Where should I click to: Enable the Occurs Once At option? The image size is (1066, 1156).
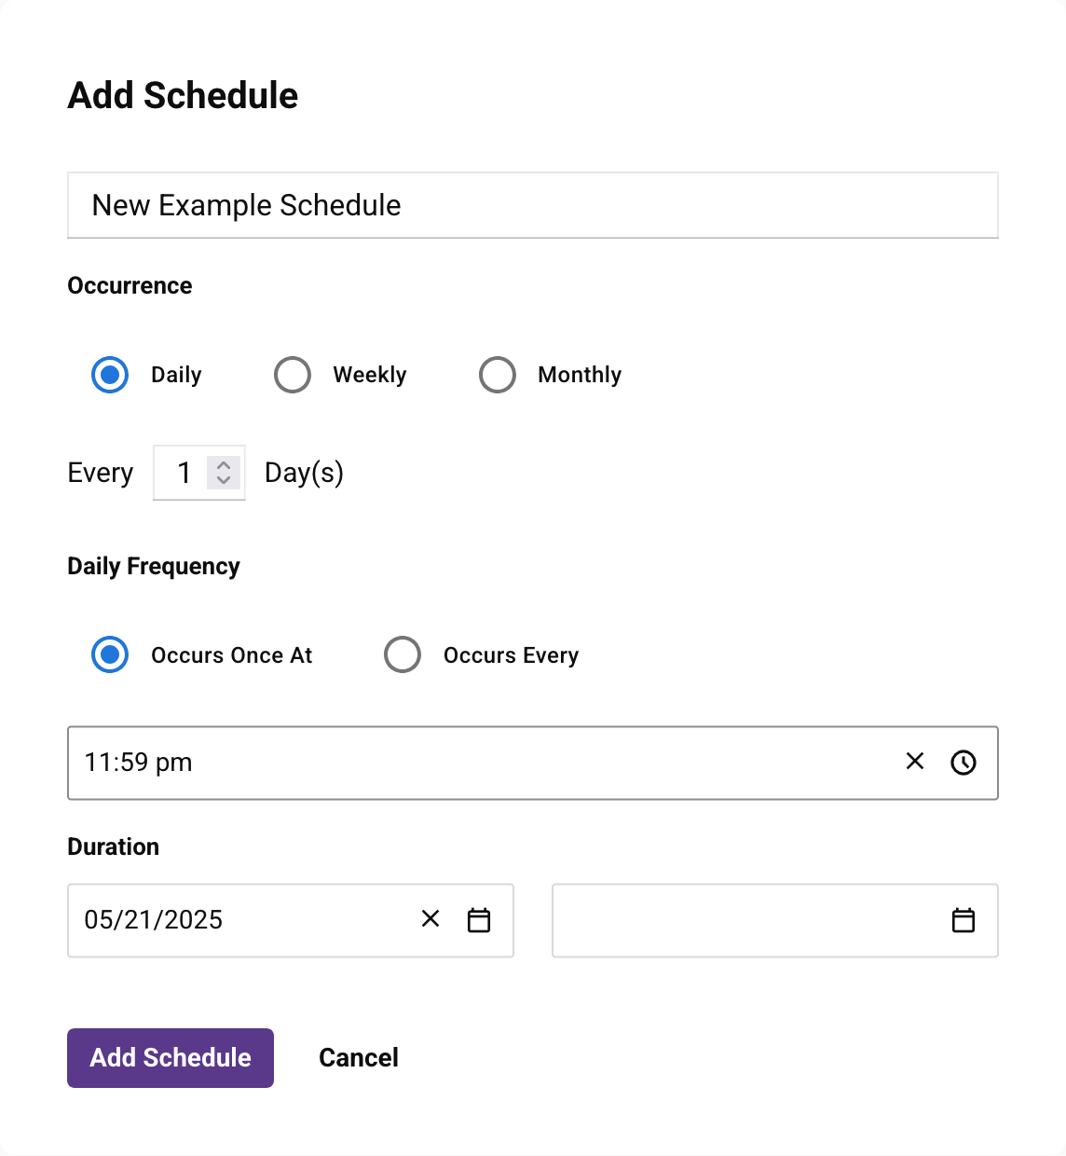tap(109, 654)
